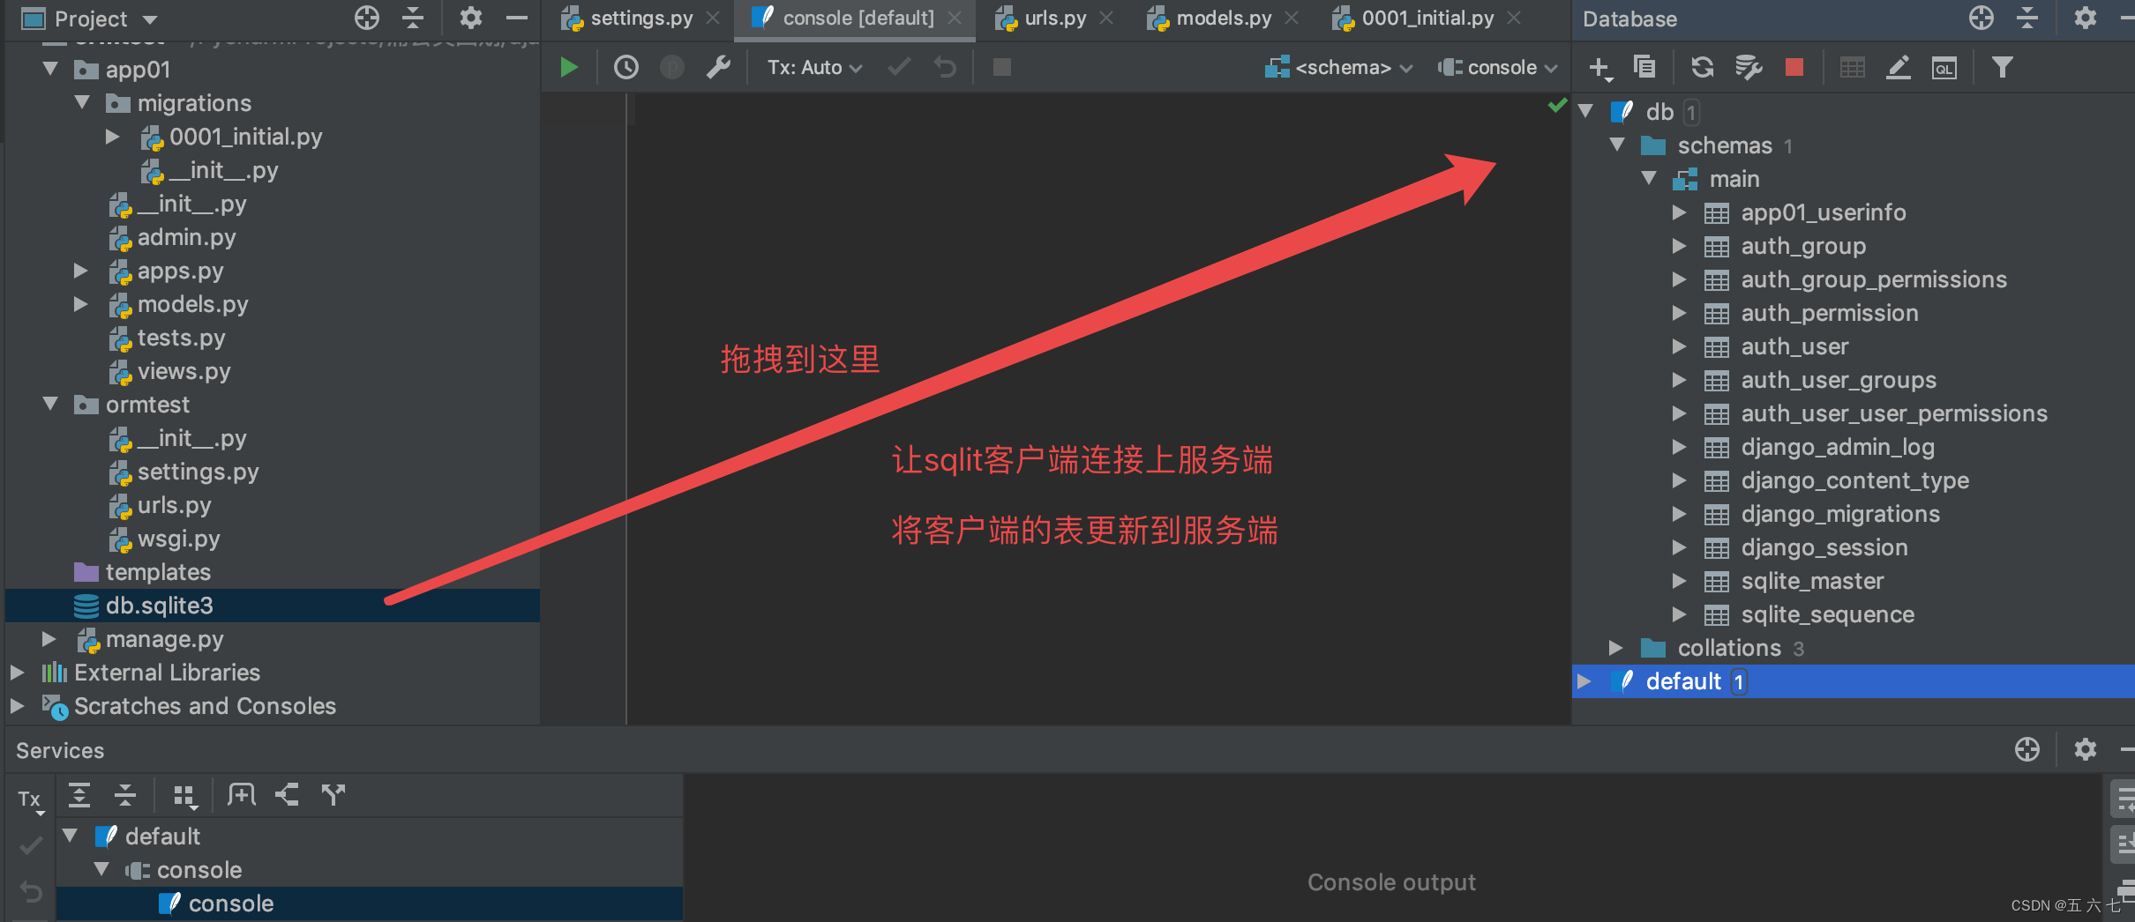Open Tx transaction menu in Services

click(x=30, y=800)
